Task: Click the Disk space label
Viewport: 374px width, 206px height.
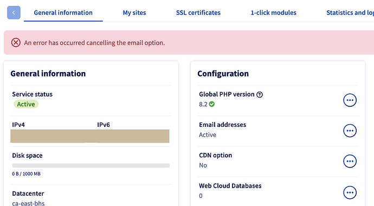Action: [x=27, y=156]
